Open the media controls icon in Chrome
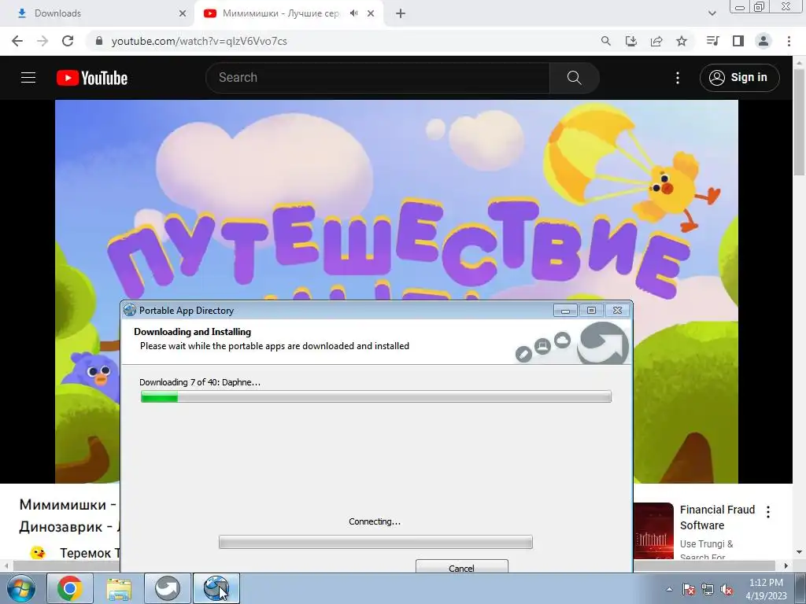 click(712, 41)
